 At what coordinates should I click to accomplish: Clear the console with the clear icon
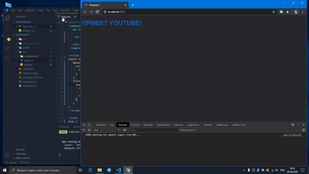tap(89, 130)
